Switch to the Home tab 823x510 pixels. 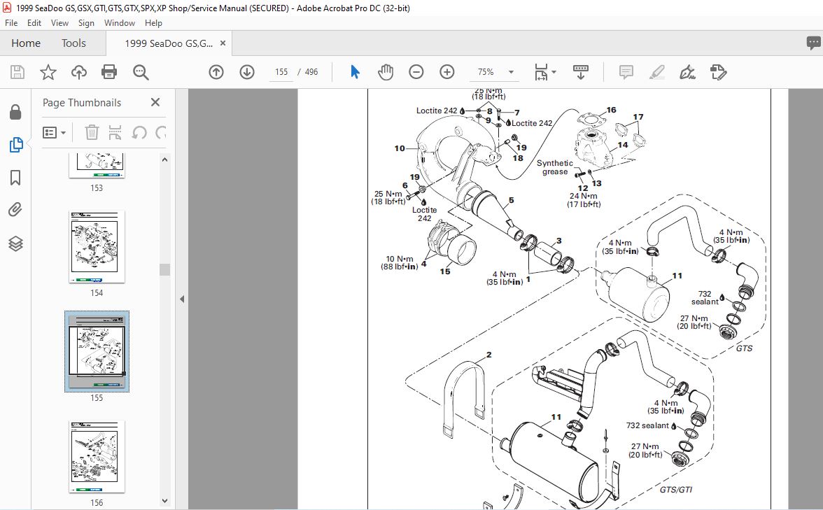[26, 43]
